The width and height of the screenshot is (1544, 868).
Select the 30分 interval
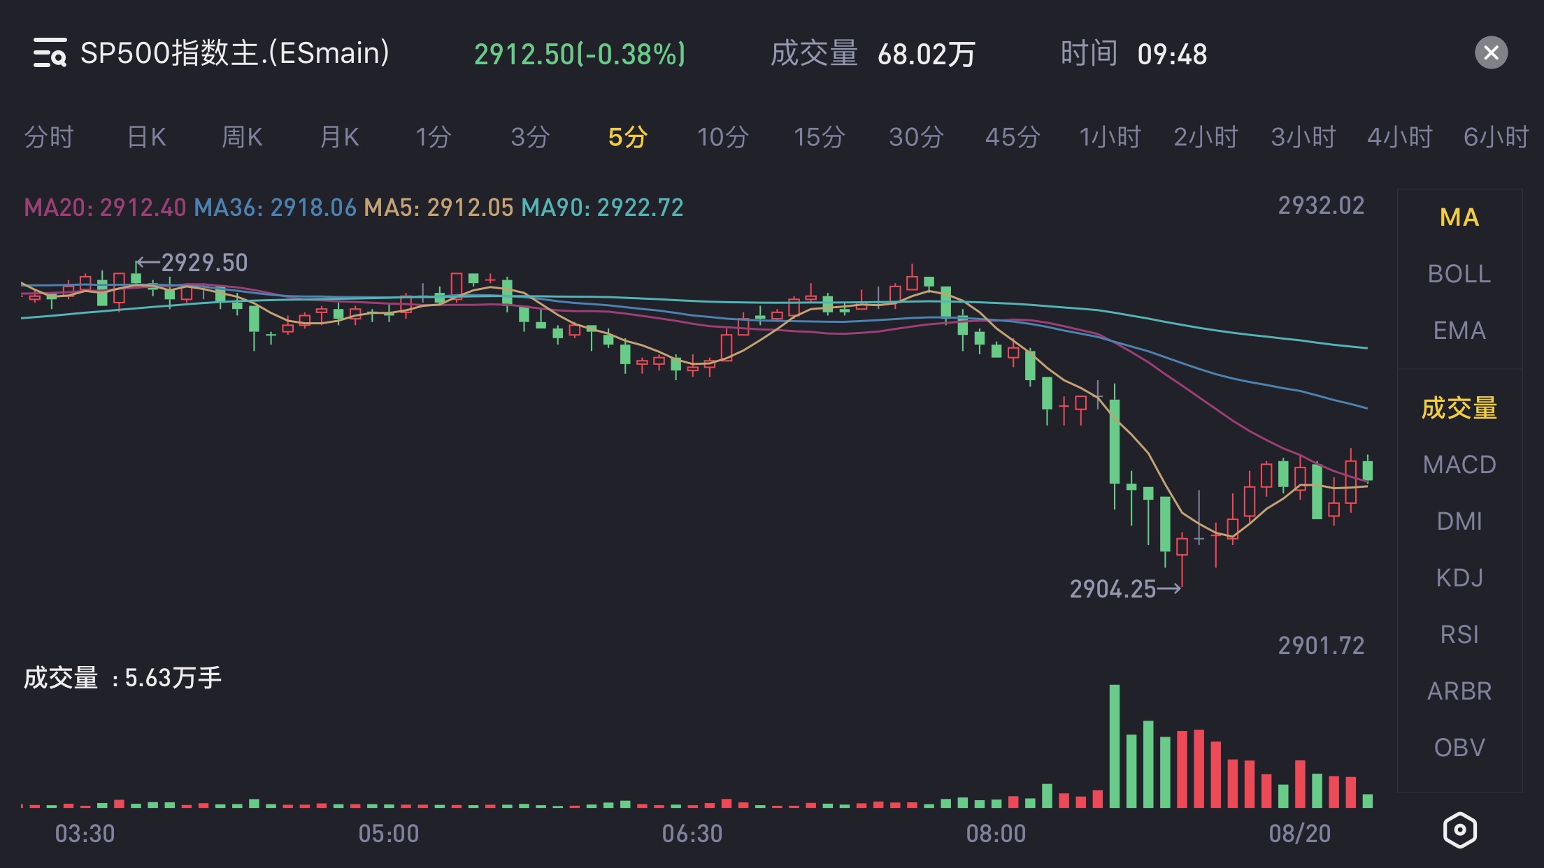tap(916, 137)
